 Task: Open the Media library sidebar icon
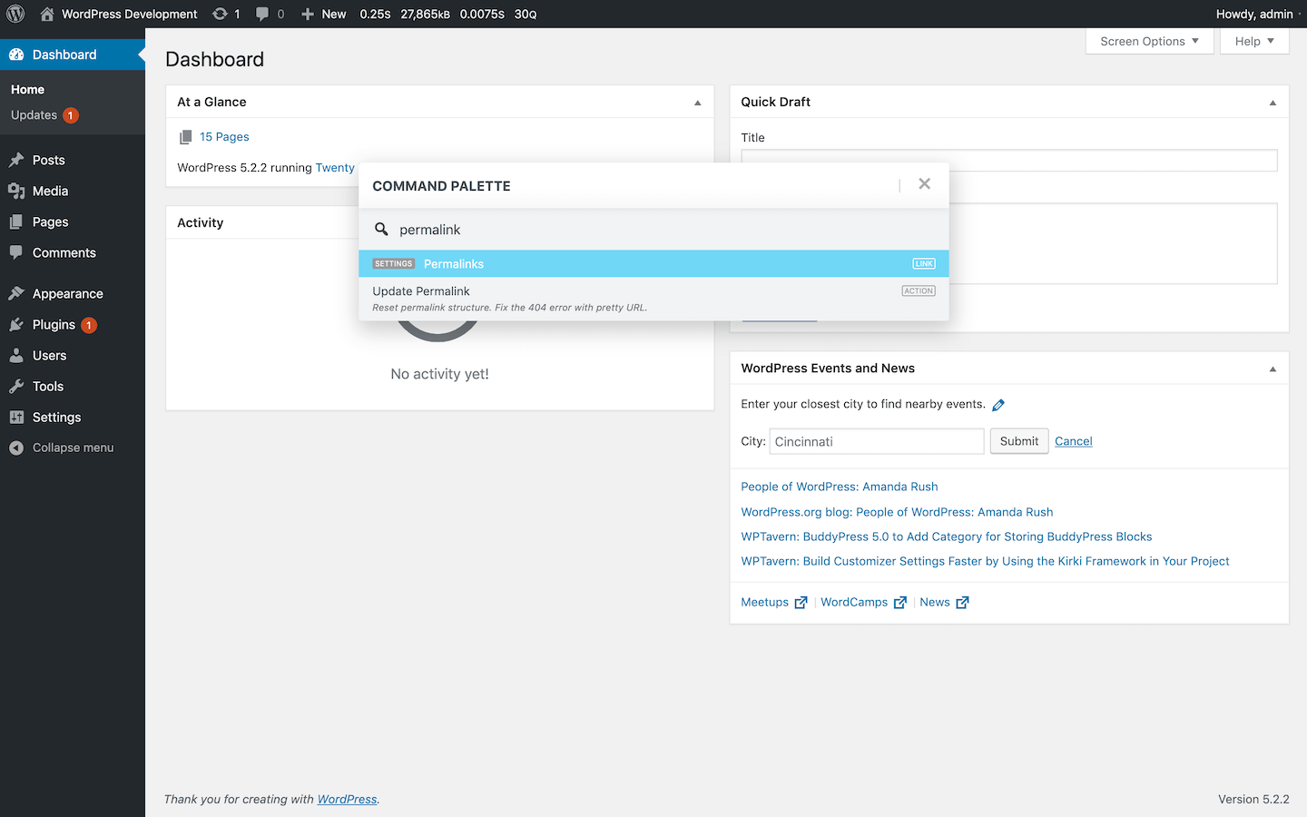16,191
